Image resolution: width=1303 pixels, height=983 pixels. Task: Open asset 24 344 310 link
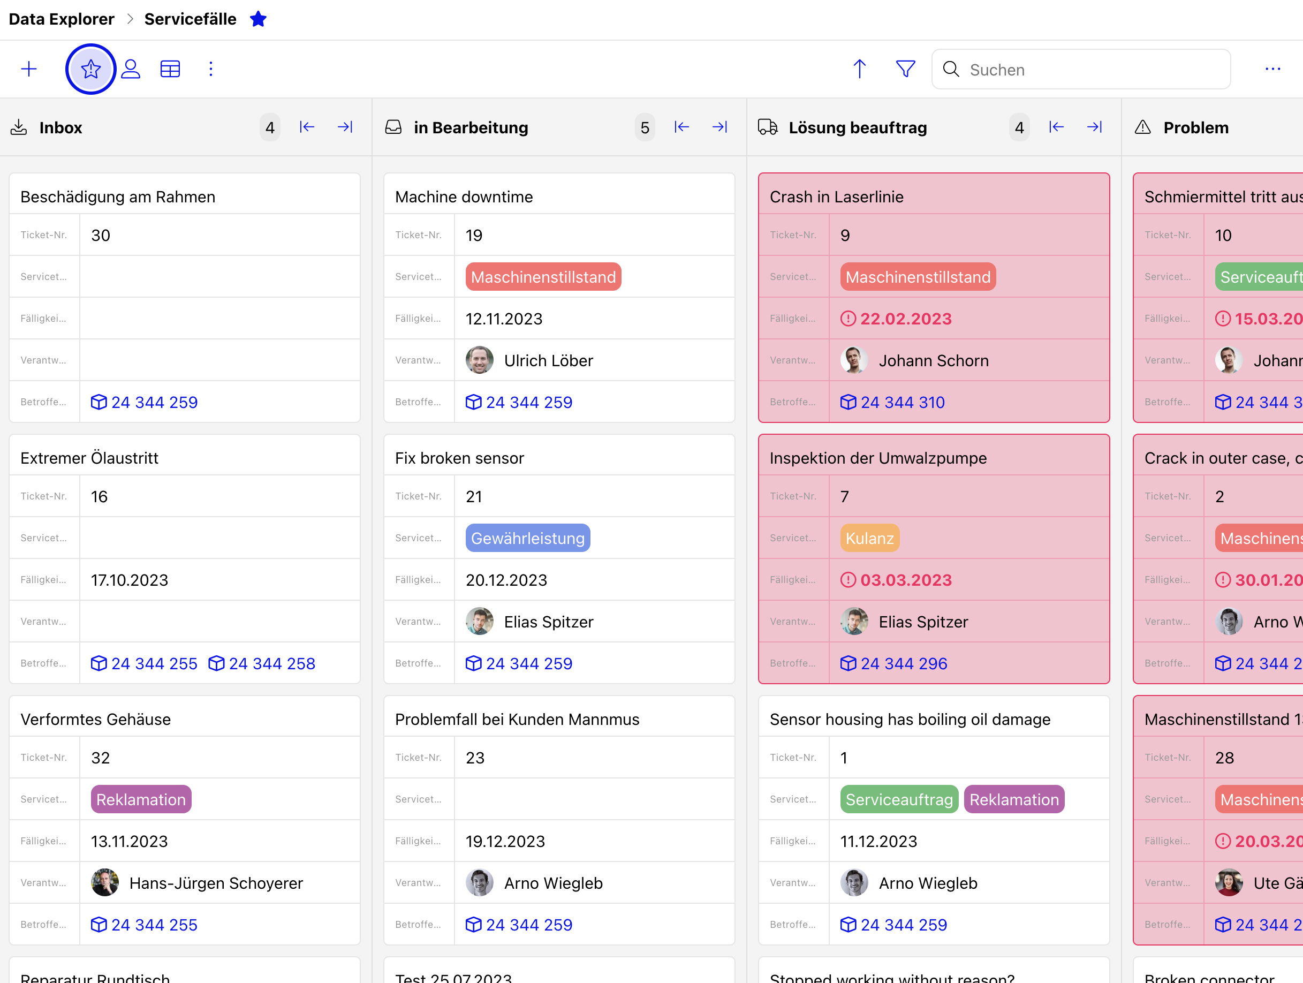click(892, 402)
